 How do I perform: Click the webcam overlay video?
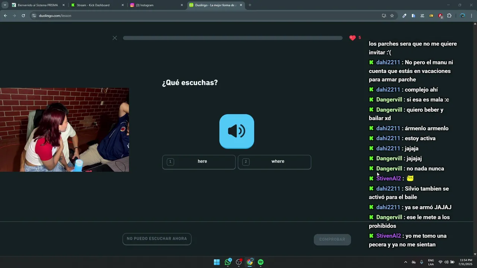tap(64, 130)
